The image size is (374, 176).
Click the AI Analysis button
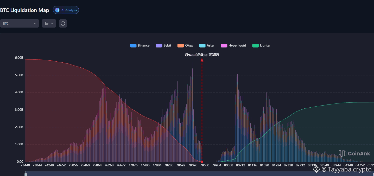click(66, 10)
